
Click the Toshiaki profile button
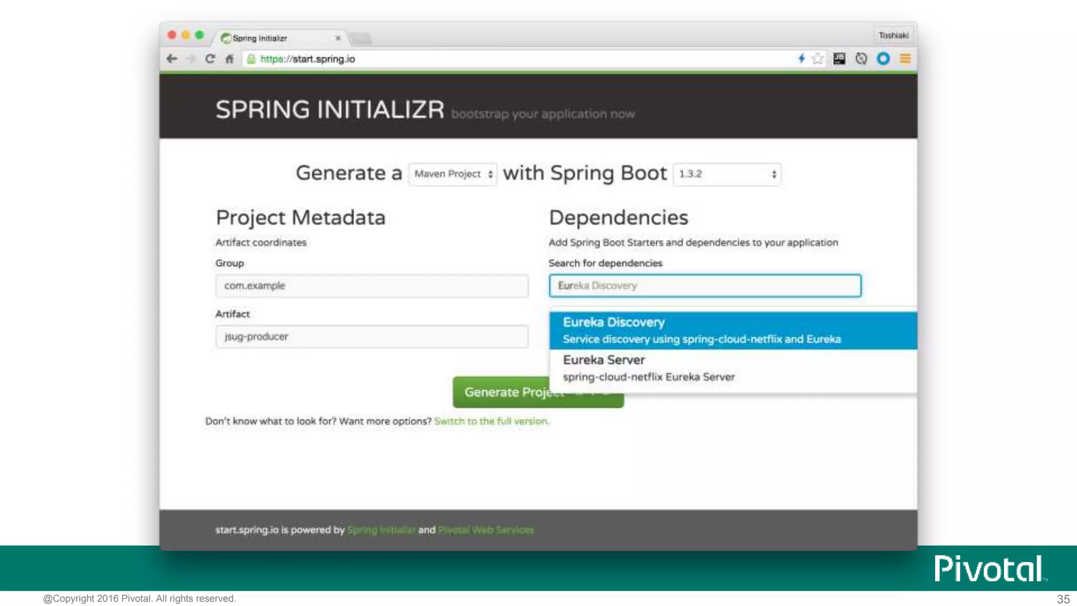pyautogui.click(x=893, y=35)
